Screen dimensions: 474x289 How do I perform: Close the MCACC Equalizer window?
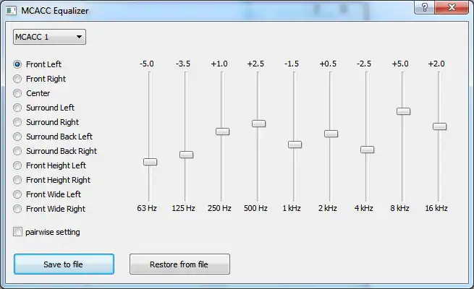coord(452,7)
